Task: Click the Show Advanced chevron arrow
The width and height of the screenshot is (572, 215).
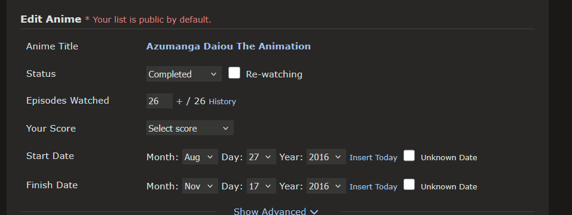Action: [x=314, y=212]
